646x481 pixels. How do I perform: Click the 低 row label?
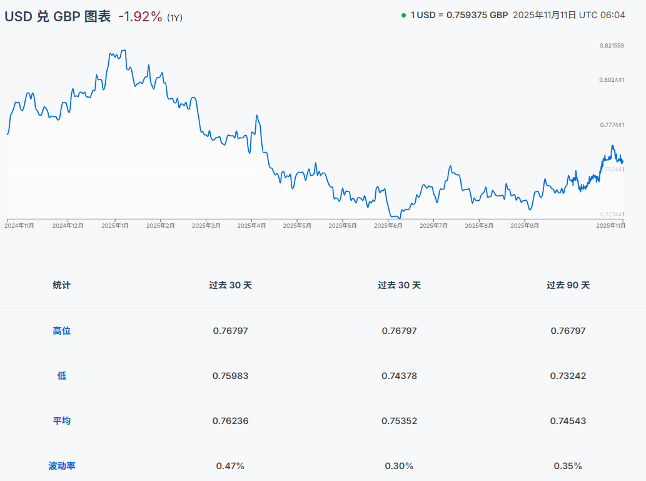click(x=61, y=375)
